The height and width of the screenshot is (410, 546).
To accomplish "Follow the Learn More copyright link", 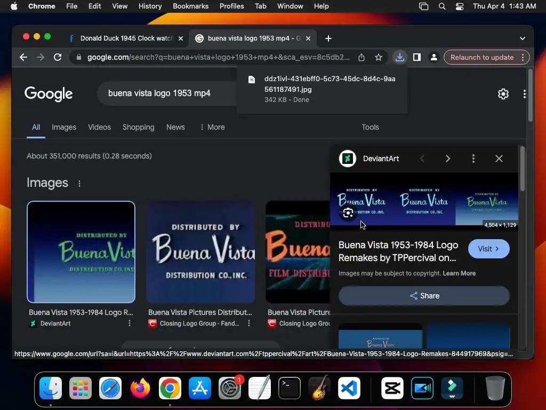I will pyautogui.click(x=459, y=273).
